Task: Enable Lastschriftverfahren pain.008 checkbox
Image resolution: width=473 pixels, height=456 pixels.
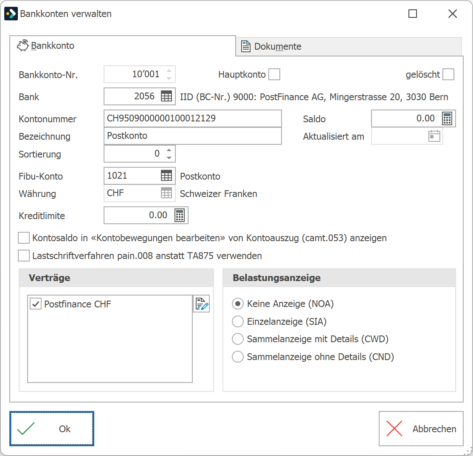Action: click(x=24, y=256)
